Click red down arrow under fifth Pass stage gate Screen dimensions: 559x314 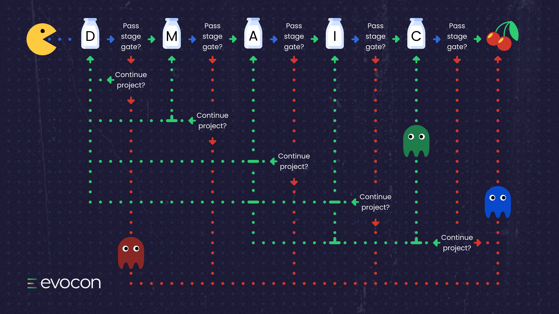click(457, 60)
